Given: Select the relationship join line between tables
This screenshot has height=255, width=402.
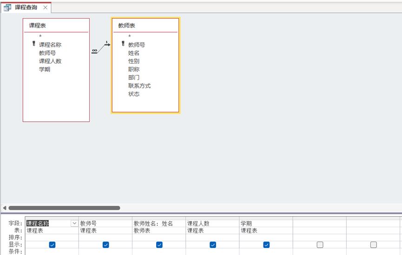Looking at the screenshot, I should click(x=101, y=48).
